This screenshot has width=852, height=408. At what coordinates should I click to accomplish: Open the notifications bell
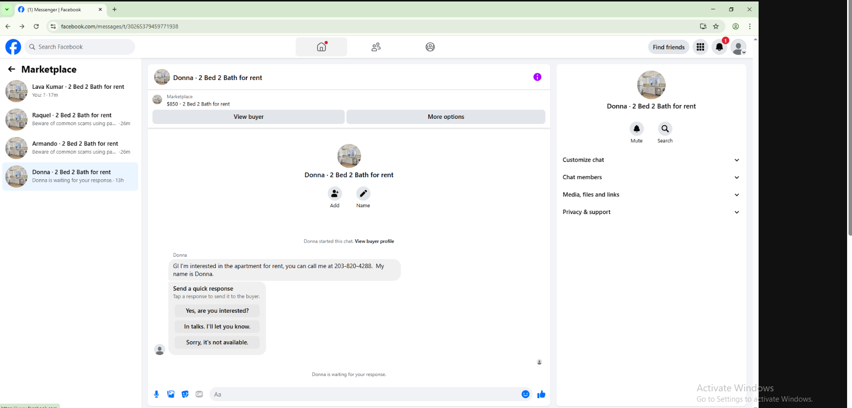point(719,47)
